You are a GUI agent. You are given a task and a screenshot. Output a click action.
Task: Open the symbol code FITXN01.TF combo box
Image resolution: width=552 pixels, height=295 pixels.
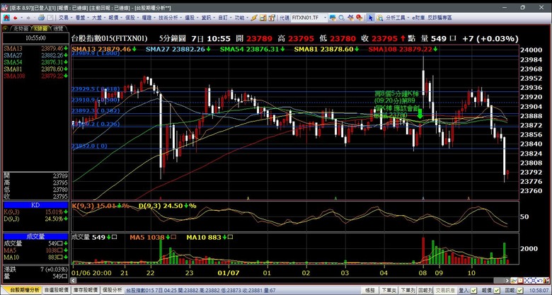coord(309,18)
